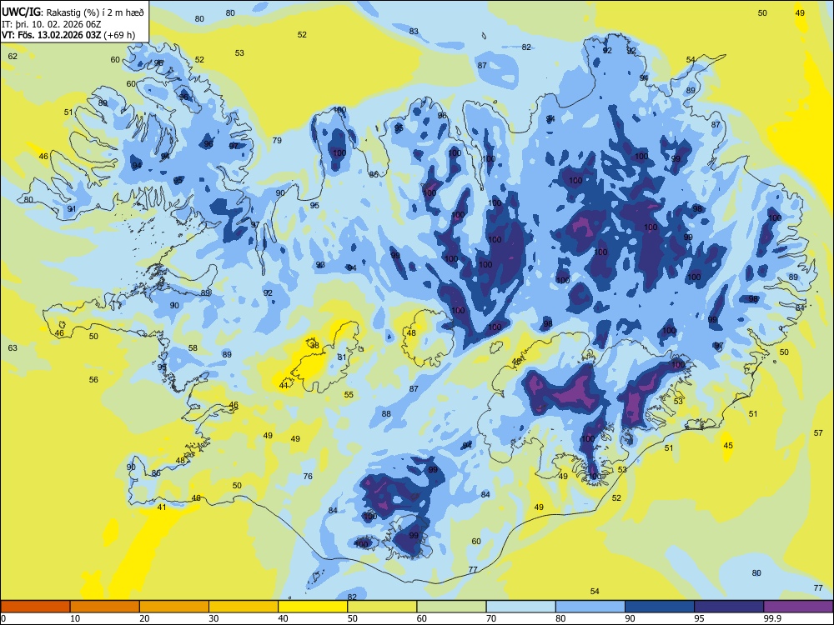Click the map value '56'
This screenshot has width=834, height=625.
pyautogui.click(x=93, y=380)
